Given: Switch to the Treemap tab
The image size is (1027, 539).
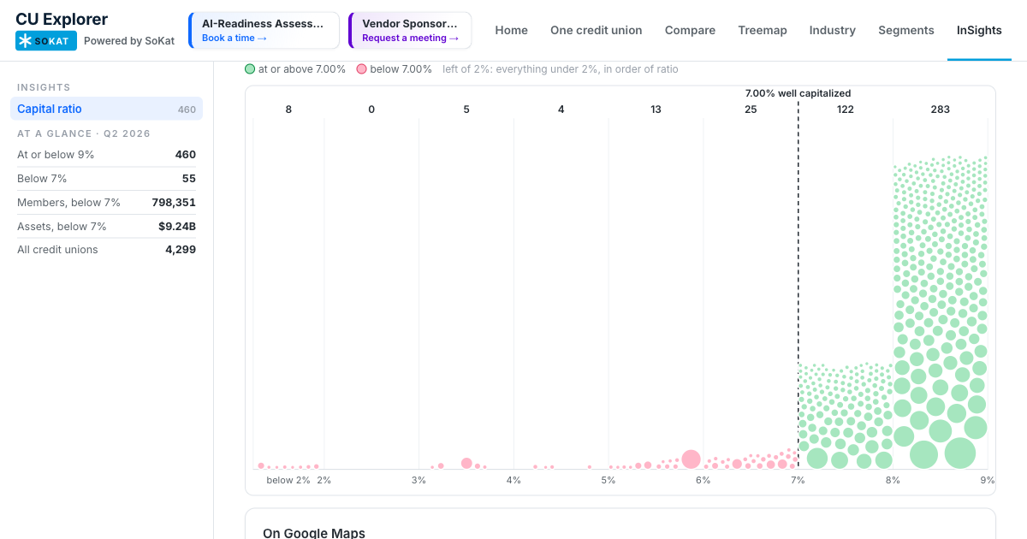Looking at the screenshot, I should click(763, 30).
